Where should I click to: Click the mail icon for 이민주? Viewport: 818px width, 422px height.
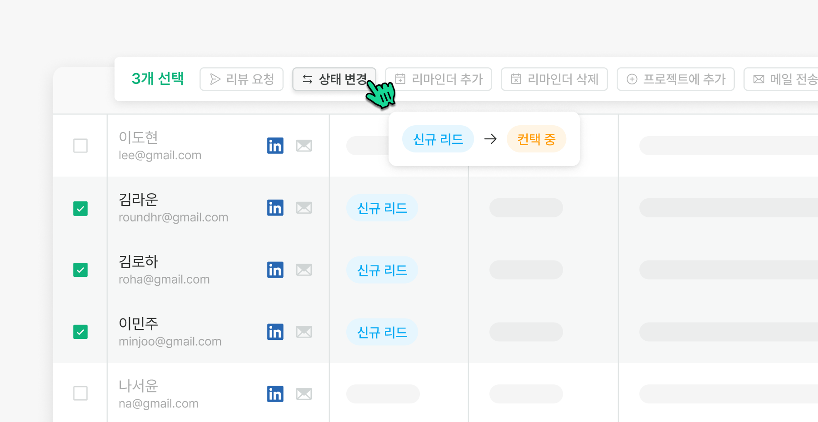pyautogui.click(x=304, y=332)
